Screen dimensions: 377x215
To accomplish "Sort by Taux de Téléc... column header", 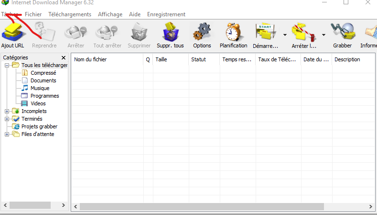I will 278,59.
